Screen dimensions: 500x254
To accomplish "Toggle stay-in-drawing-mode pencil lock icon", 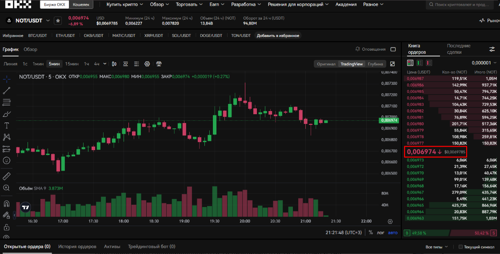I will 7,215.
